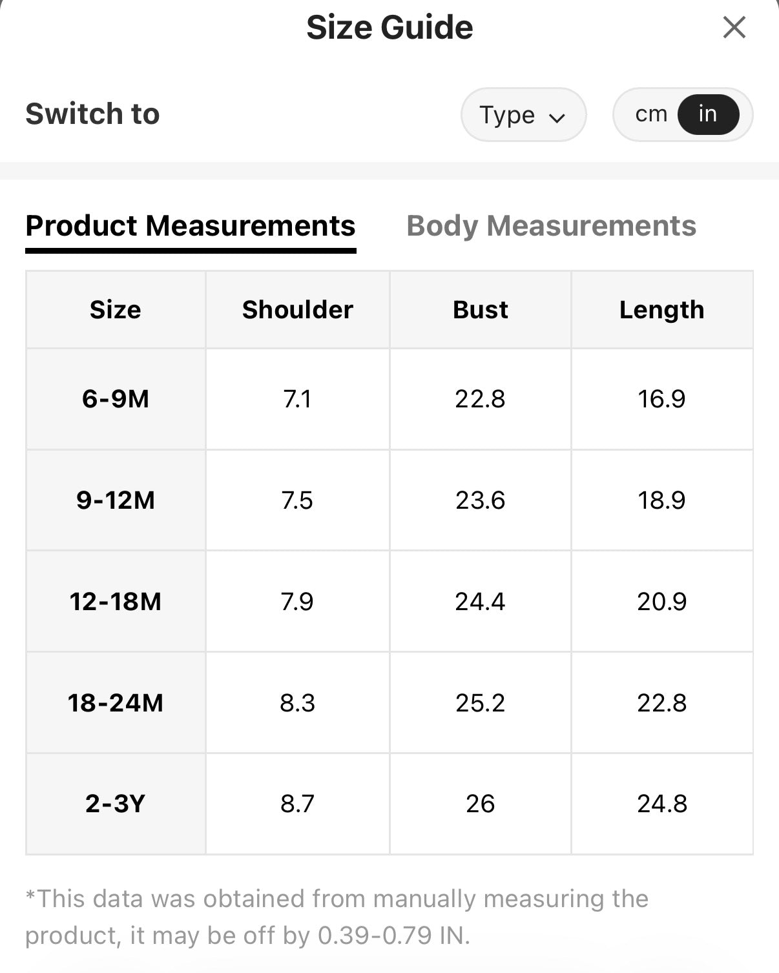Viewport: 779px width, 973px height.
Task: Select the Product Measurements tab
Action: pos(191,226)
